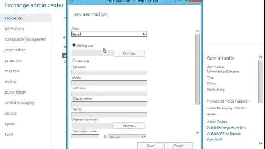Click the dialog scrollbar up arrow
This screenshot has height=149, width=265.
(x=198, y=31)
